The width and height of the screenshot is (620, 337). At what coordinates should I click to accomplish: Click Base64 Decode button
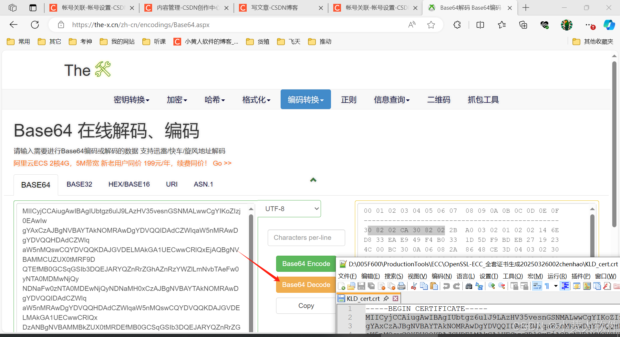(x=306, y=285)
